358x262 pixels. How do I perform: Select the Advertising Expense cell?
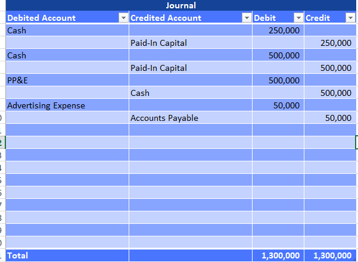[x=67, y=105]
